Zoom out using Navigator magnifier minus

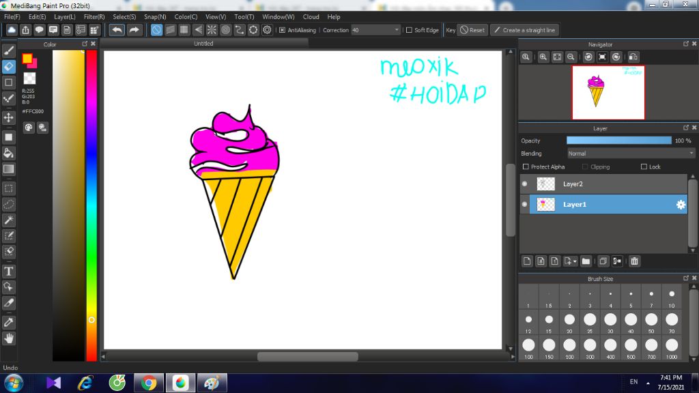coord(571,57)
